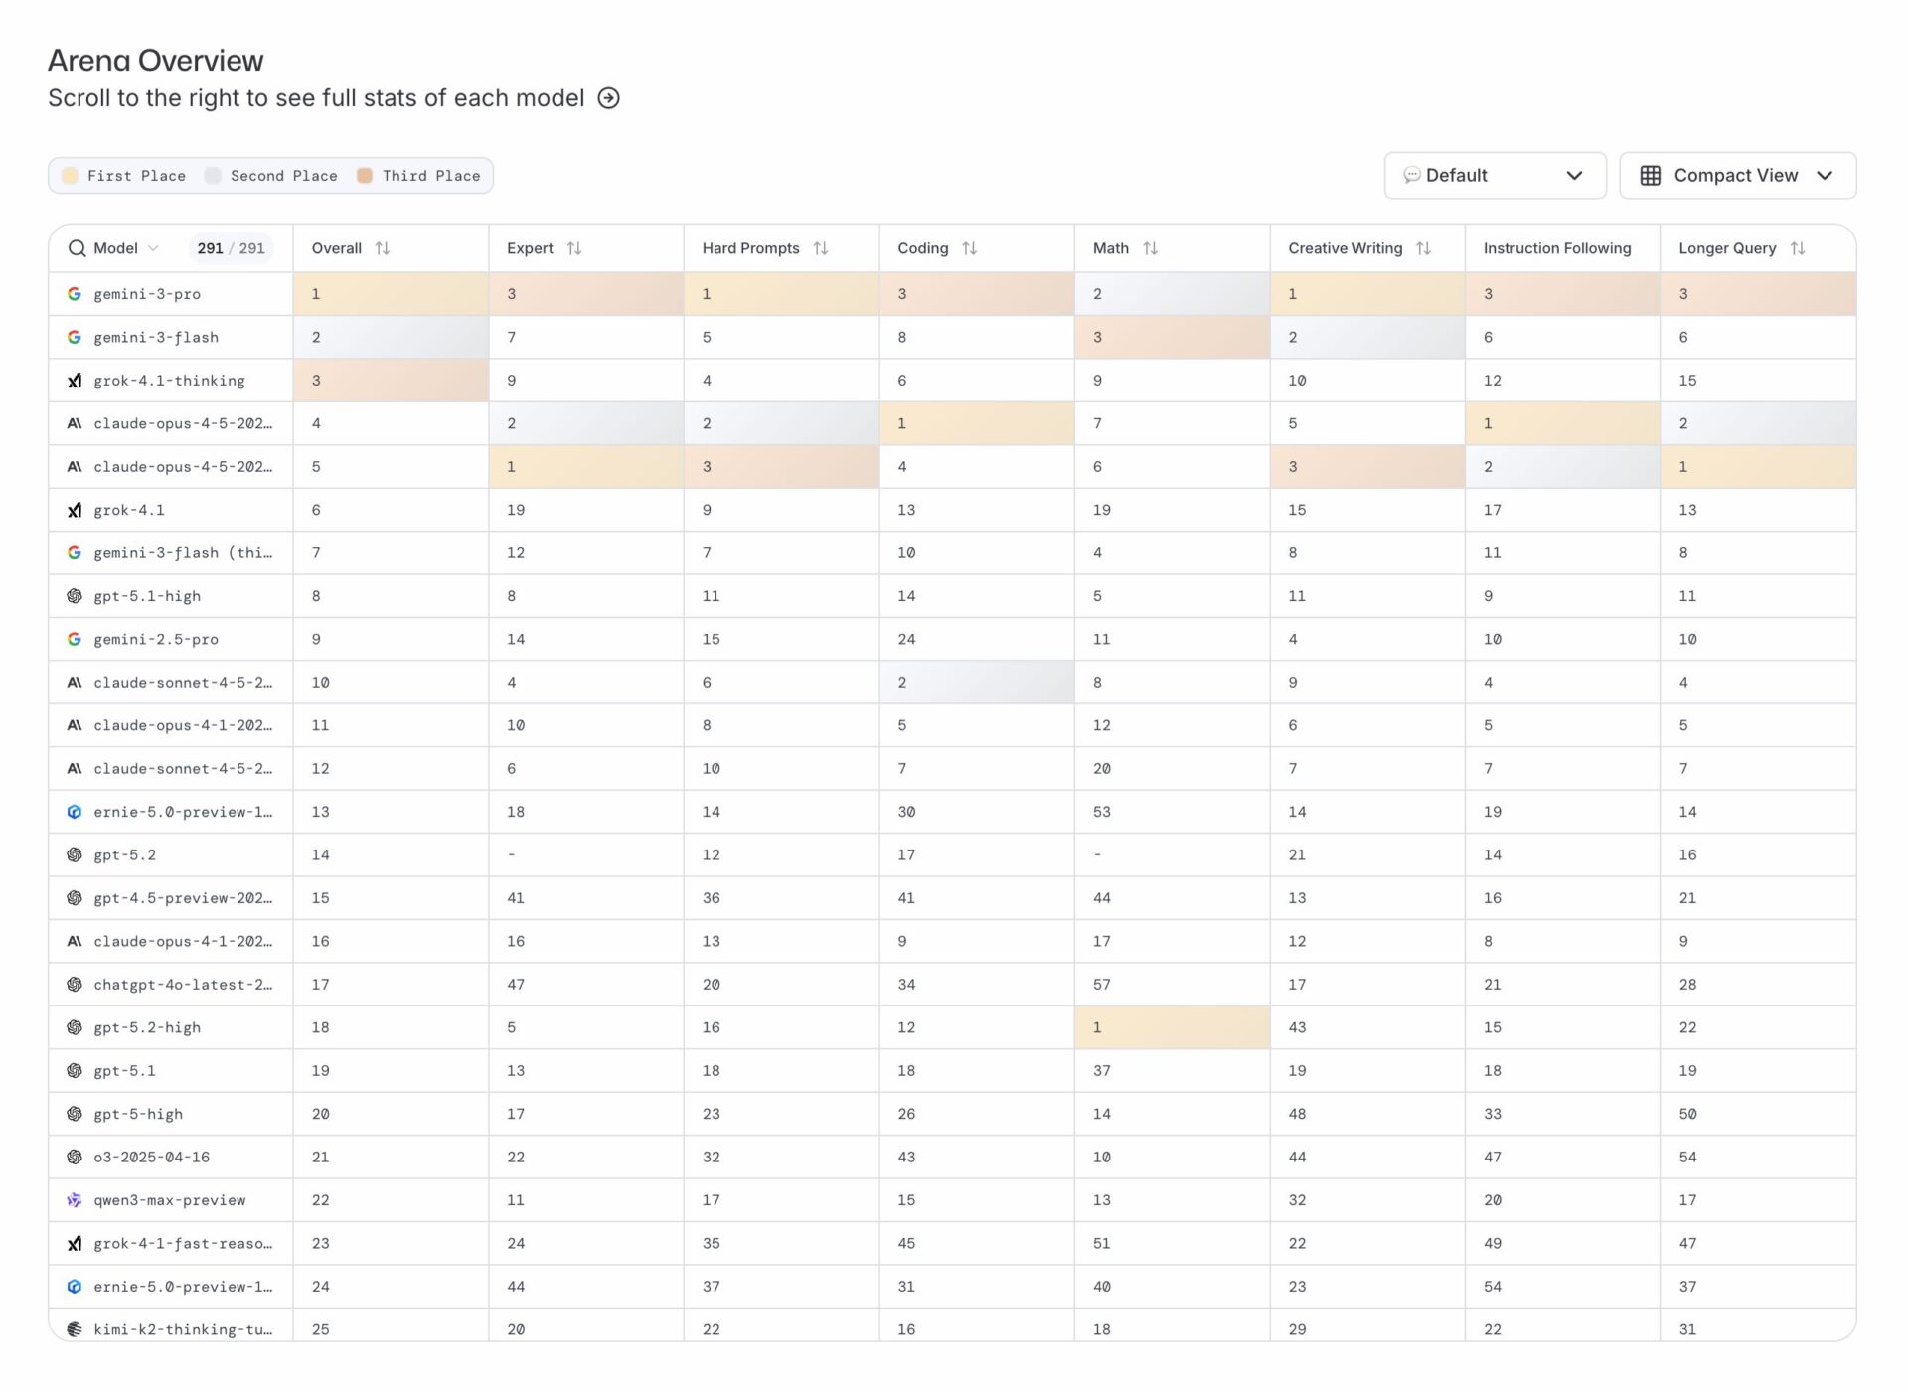Viewport: 1908px width, 1392px height.
Task: Open the grok-4.1-thinking model row
Action: (x=169, y=381)
